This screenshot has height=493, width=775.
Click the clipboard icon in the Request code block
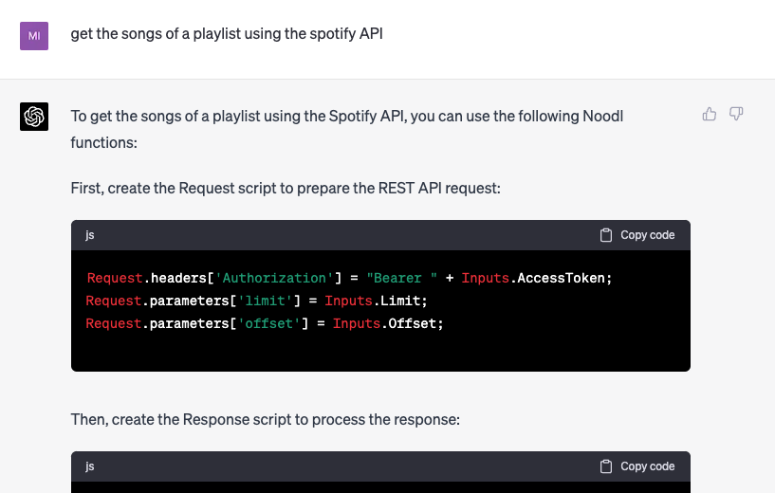pyautogui.click(x=606, y=235)
